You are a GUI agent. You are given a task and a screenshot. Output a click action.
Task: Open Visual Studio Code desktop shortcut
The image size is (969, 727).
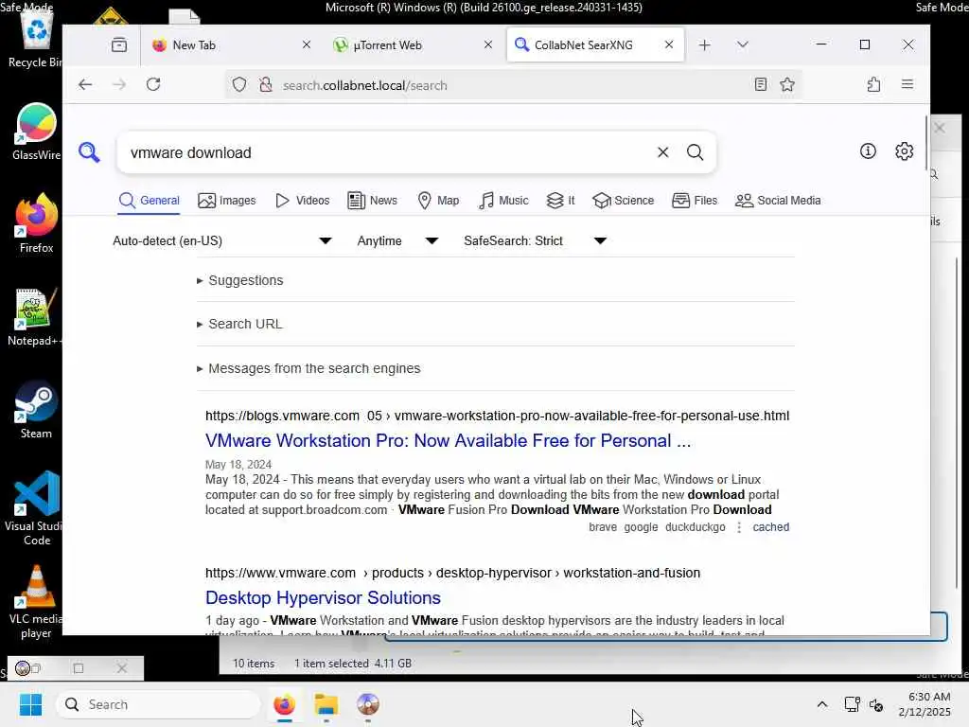click(36, 508)
